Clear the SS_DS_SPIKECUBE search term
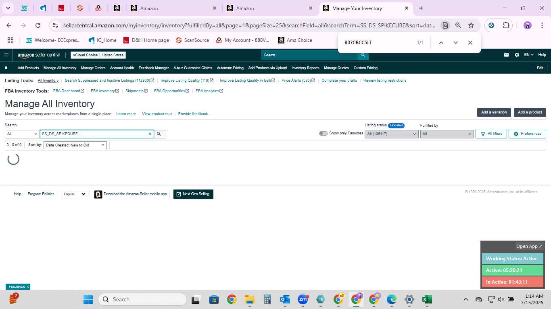Viewport: 551px width, 309px height. pyautogui.click(x=150, y=134)
